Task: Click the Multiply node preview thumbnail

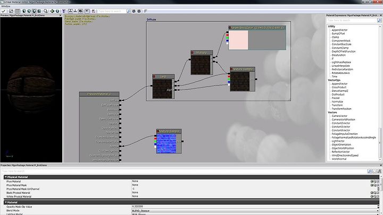Action: click(201, 65)
